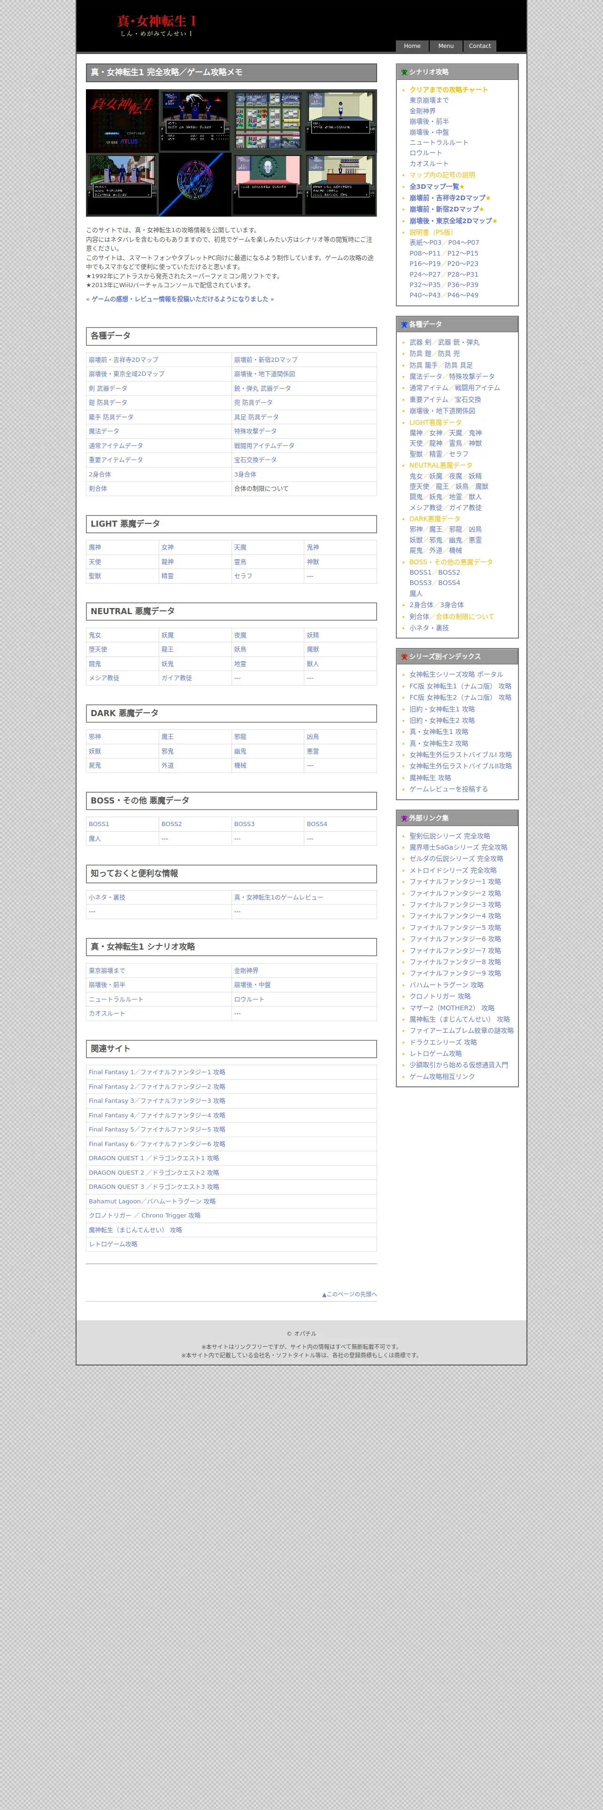Open 鎧 防具データ link
Viewport: 603px width, 1810px height.
[108, 403]
